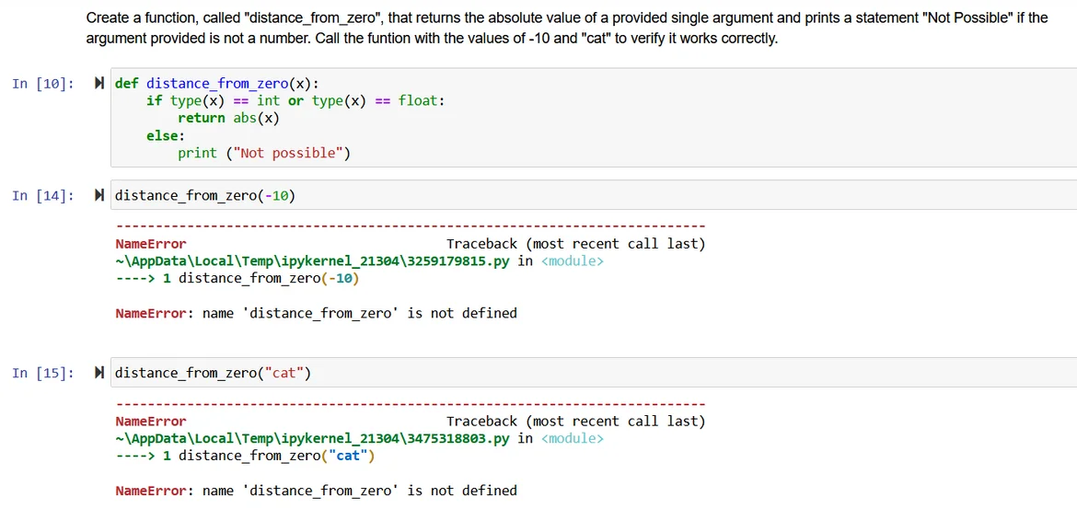Select the In [14] cell prompt
The width and height of the screenshot is (1077, 509).
(42, 195)
